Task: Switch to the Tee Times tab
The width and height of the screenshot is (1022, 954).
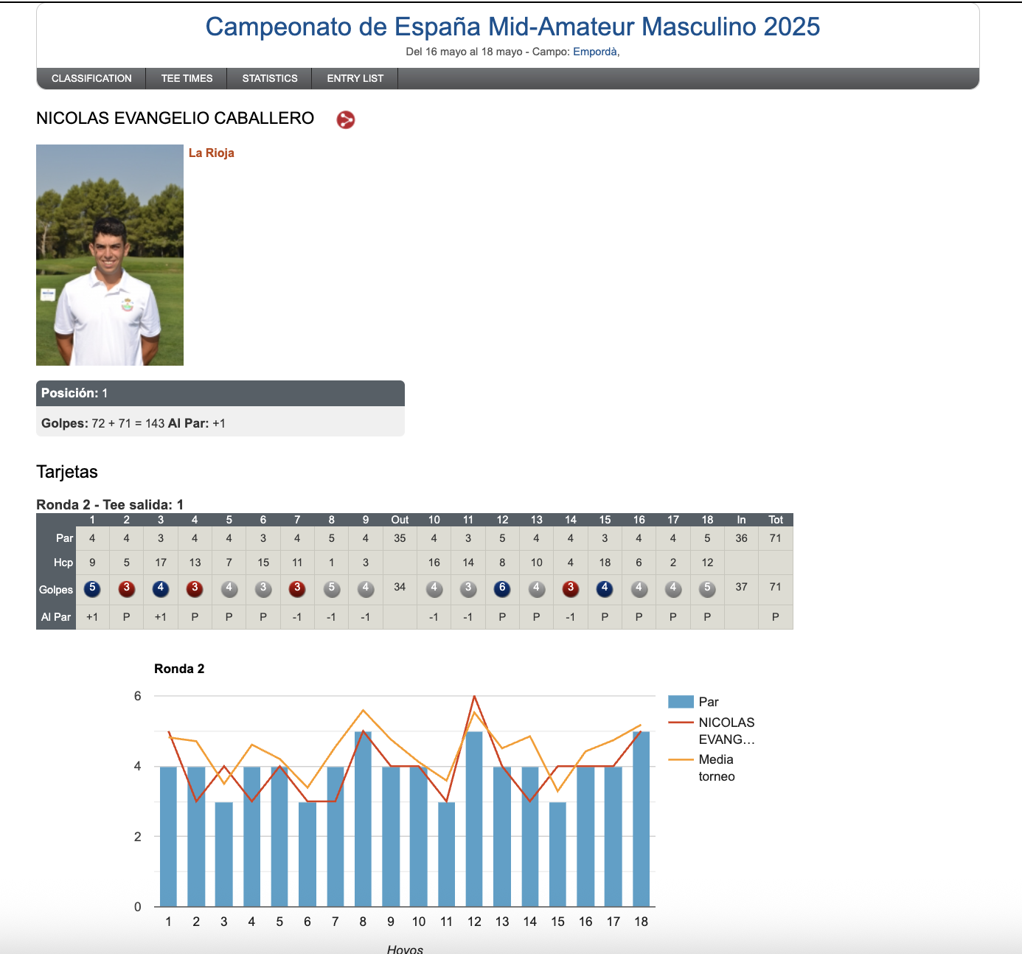Action: click(187, 78)
